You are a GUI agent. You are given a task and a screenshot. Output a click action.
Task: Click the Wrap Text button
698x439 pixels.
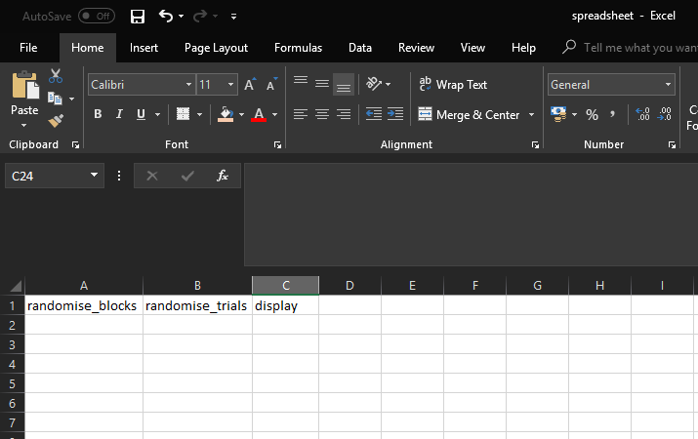[x=452, y=85]
